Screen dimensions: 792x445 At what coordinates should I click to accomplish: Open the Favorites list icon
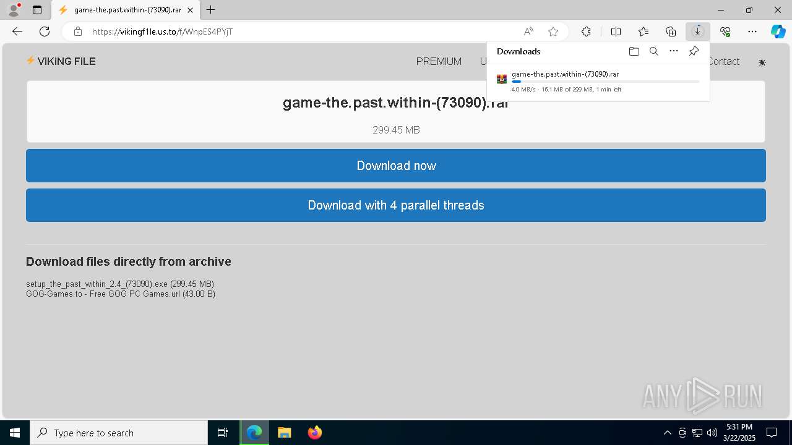click(643, 32)
